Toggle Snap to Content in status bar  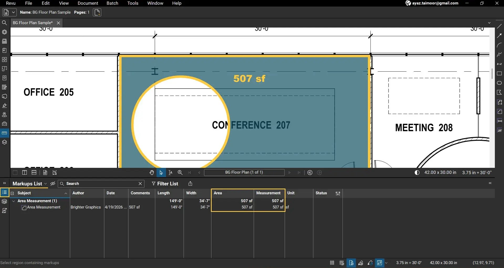click(x=351, y=263)
